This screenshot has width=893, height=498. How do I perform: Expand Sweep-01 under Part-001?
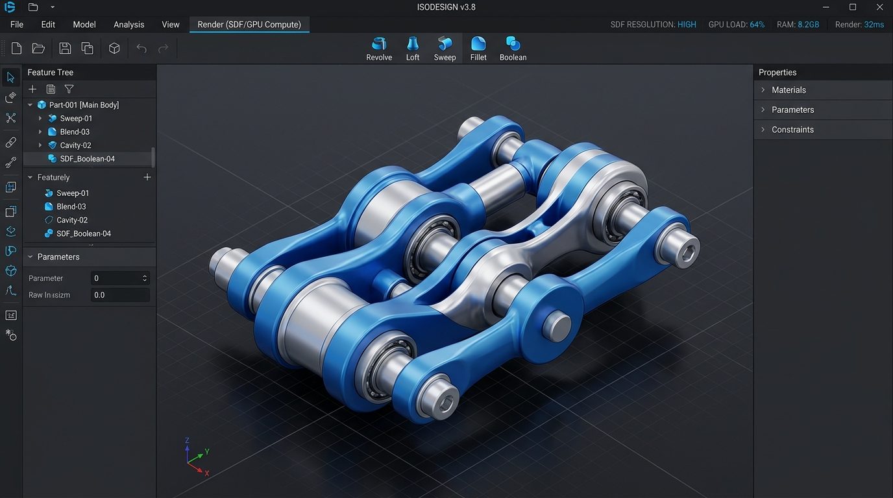(40, 119)
